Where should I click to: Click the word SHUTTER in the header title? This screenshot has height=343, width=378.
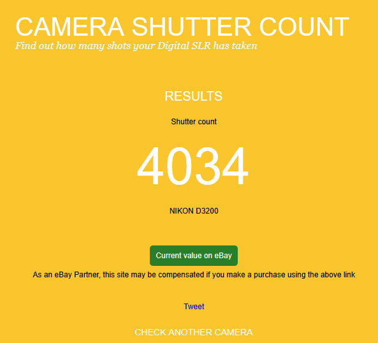point(191,27)
